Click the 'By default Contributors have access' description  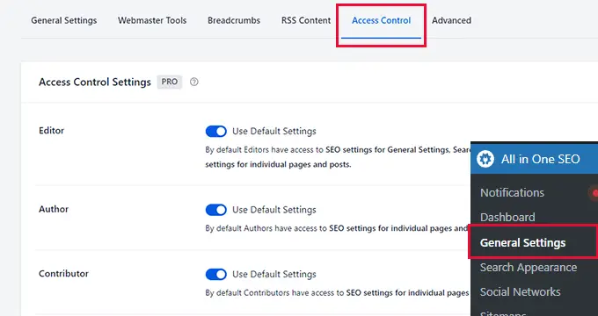pyautogui.click(x=338, y=293)
